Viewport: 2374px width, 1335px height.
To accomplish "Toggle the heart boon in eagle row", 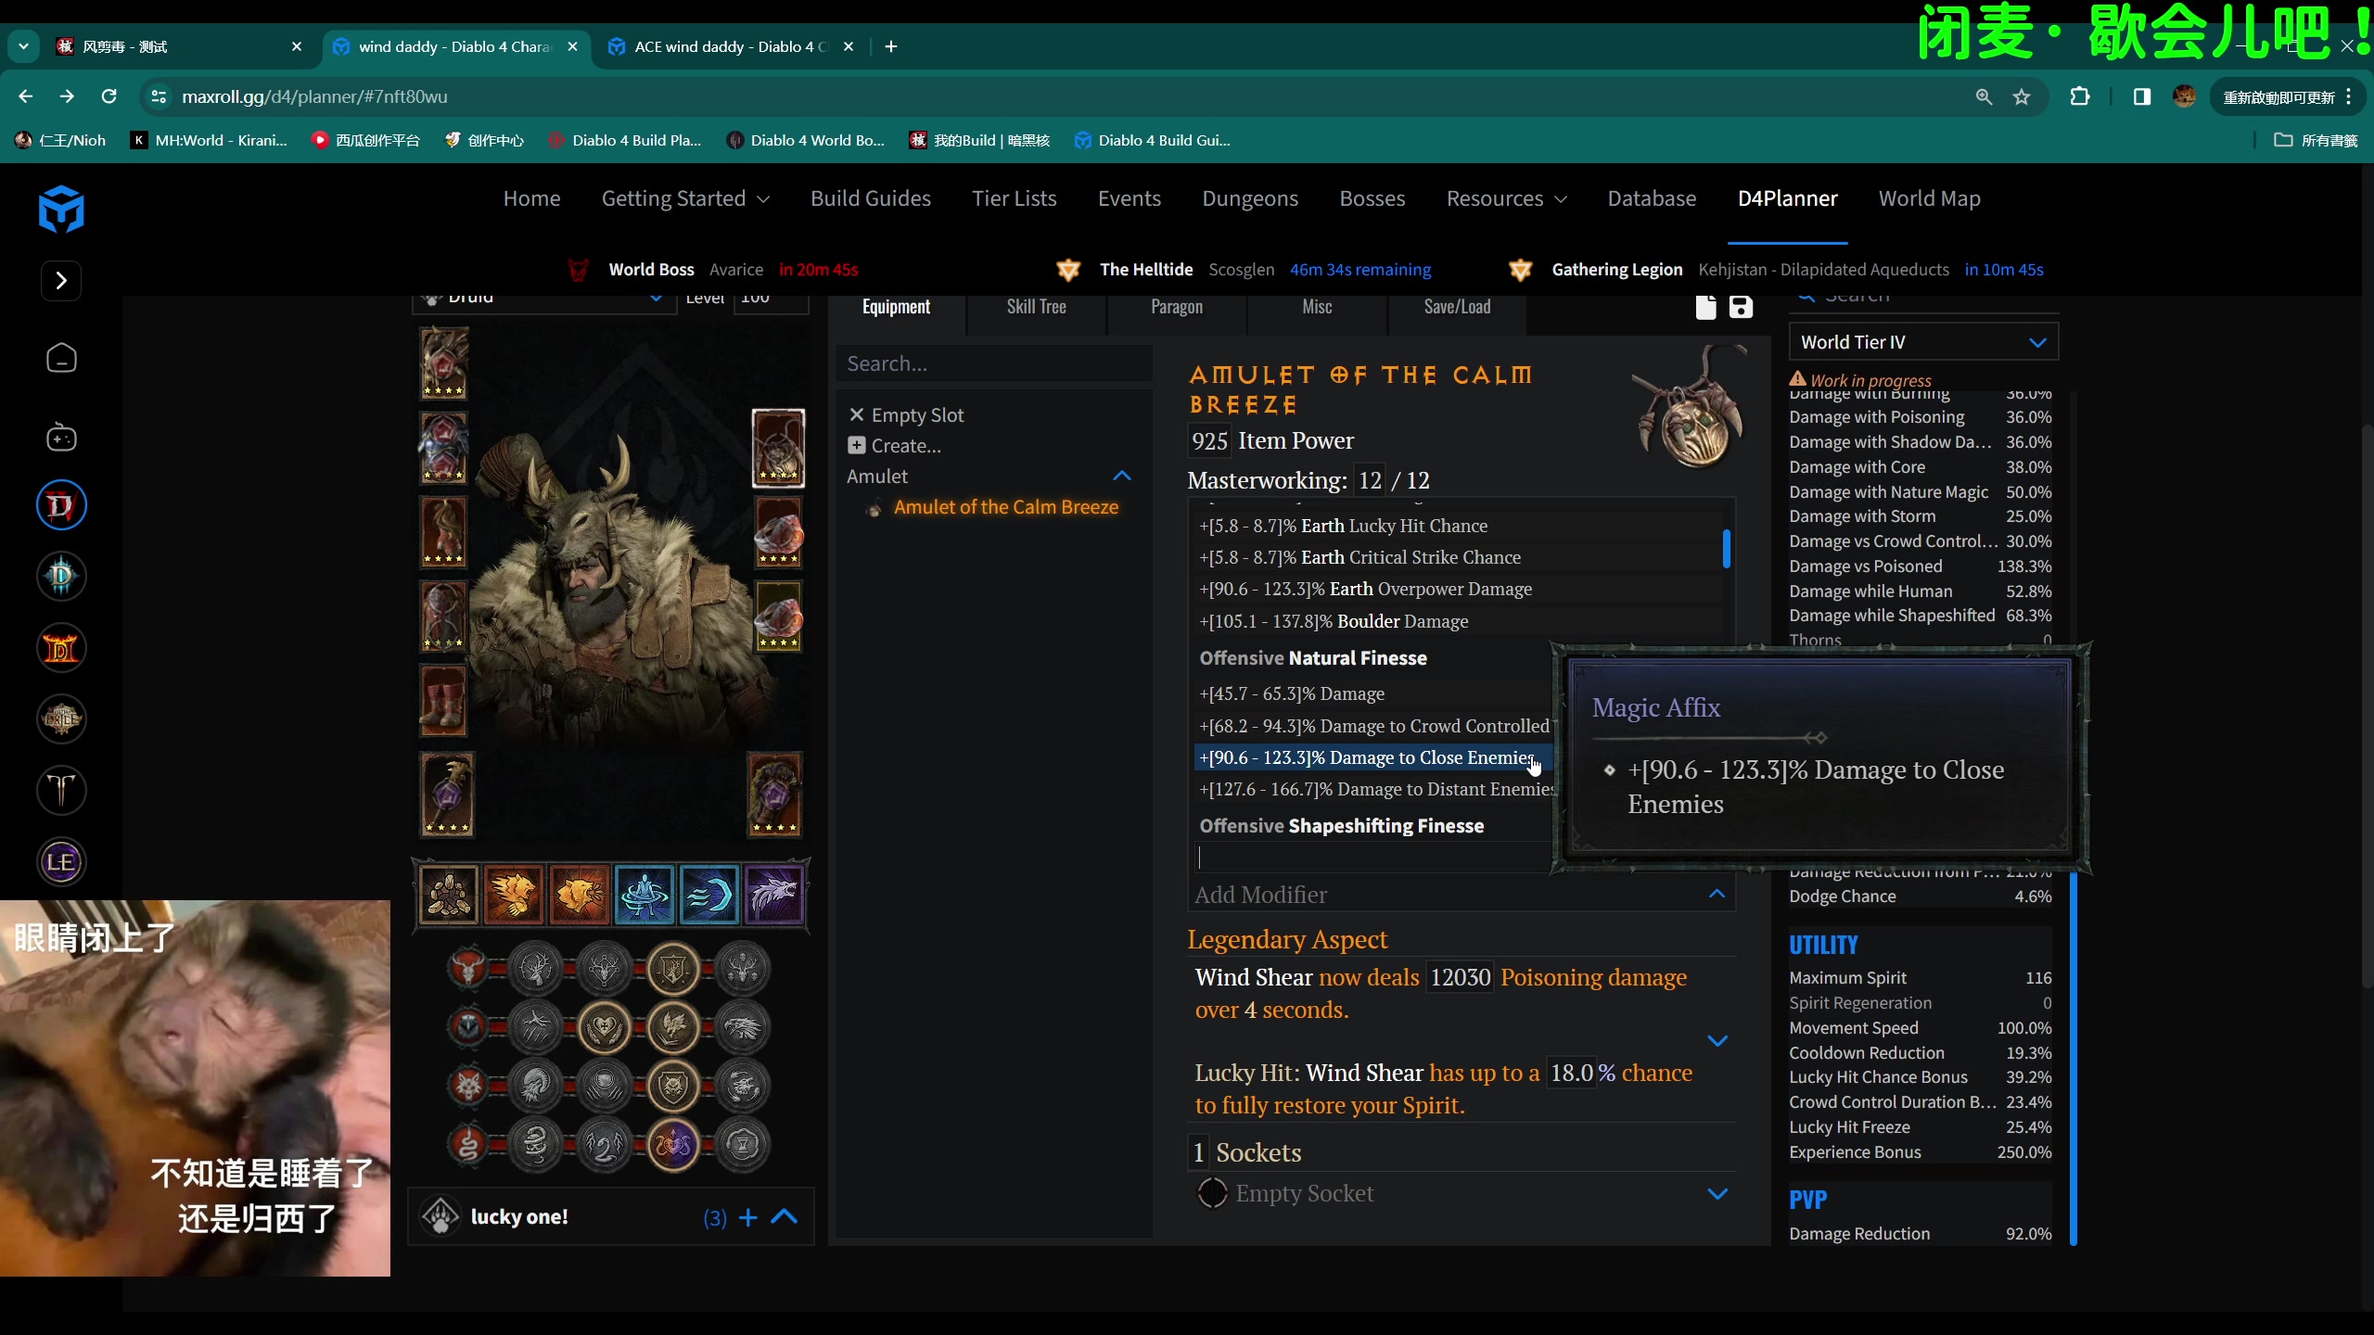I will [605, 1027].
